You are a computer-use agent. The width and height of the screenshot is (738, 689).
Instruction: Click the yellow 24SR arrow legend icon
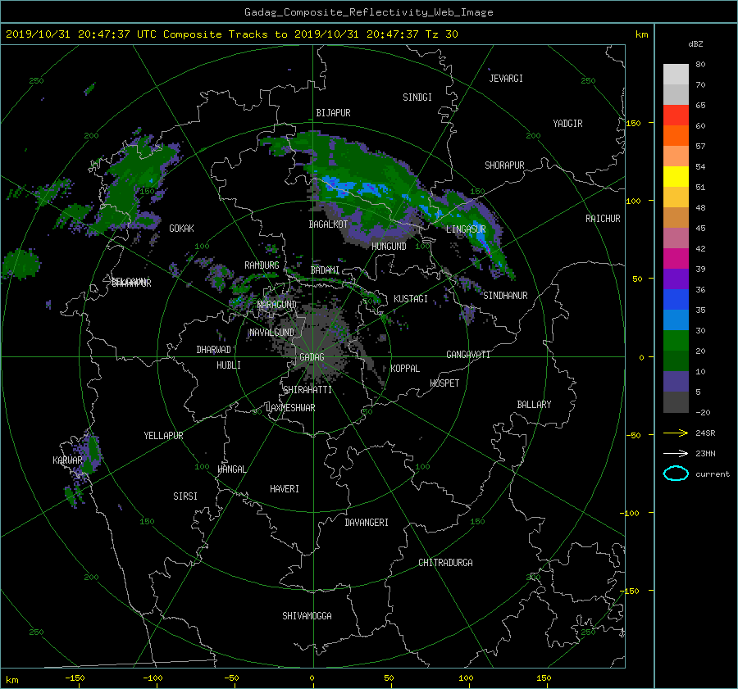pyautogui.click(x=676, y=433)
